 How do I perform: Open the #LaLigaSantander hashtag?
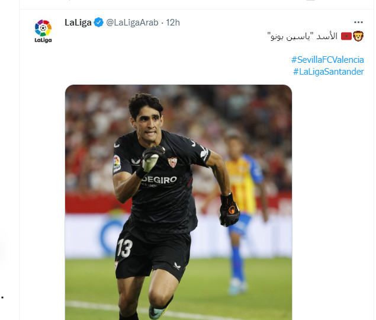(x=329, y=72)
